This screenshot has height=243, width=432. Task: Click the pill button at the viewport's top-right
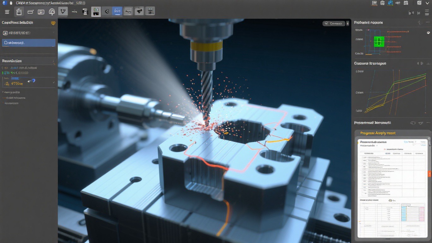tap(334, 23)
